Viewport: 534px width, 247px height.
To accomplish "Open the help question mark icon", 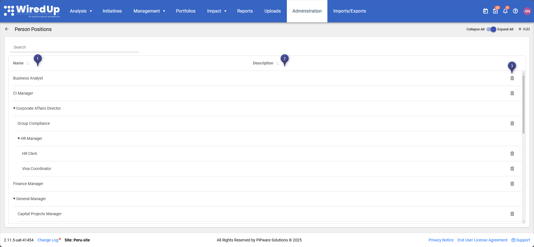I will (x=515, y=11).
